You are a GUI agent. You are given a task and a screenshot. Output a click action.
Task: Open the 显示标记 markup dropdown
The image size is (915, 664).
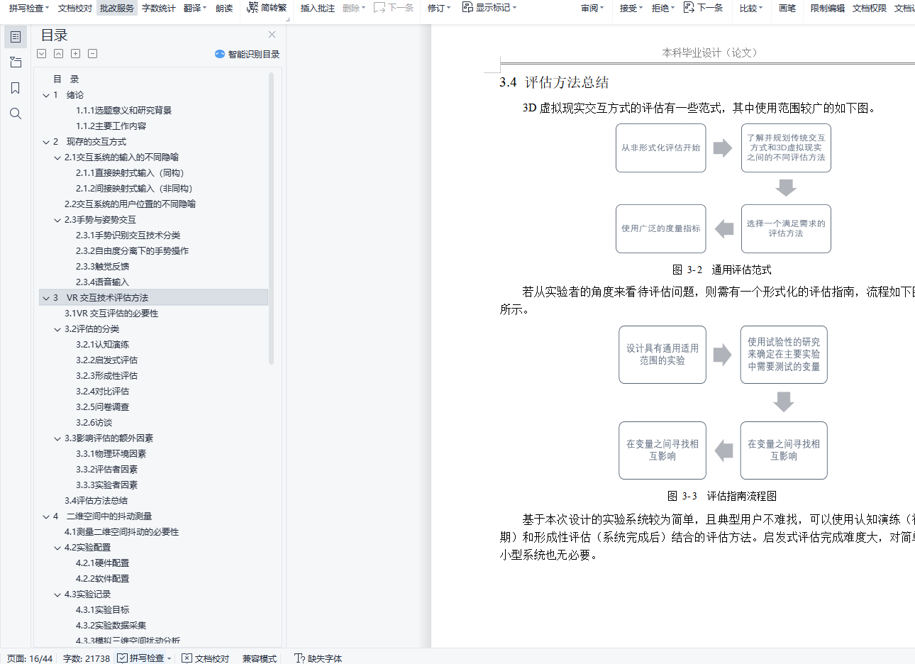[x=489, y=8]
